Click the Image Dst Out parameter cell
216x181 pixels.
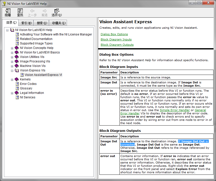109,146
